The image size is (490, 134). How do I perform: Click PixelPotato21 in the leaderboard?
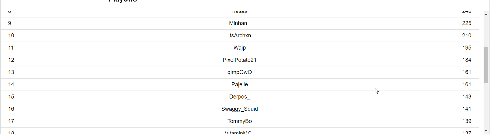point(240,60)
